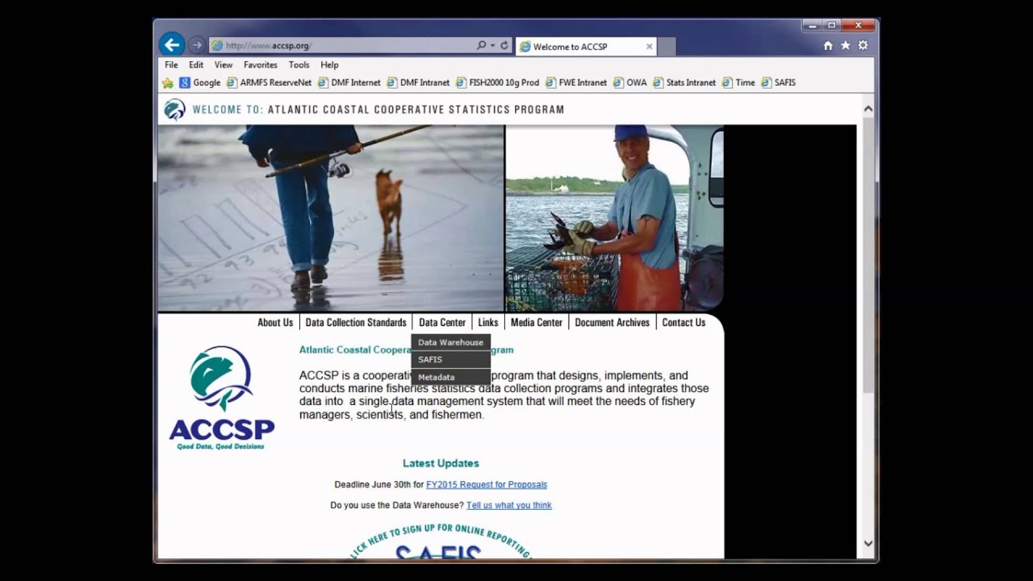The image size is (1033, 581).
Task: Open the address bar dropdown arrow
Action: pyautogui.click(x=492, y=46)
